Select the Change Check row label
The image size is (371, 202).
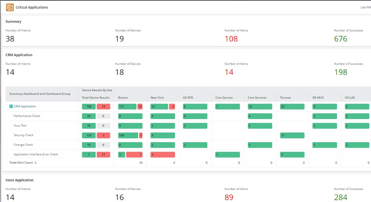[23, 145]
